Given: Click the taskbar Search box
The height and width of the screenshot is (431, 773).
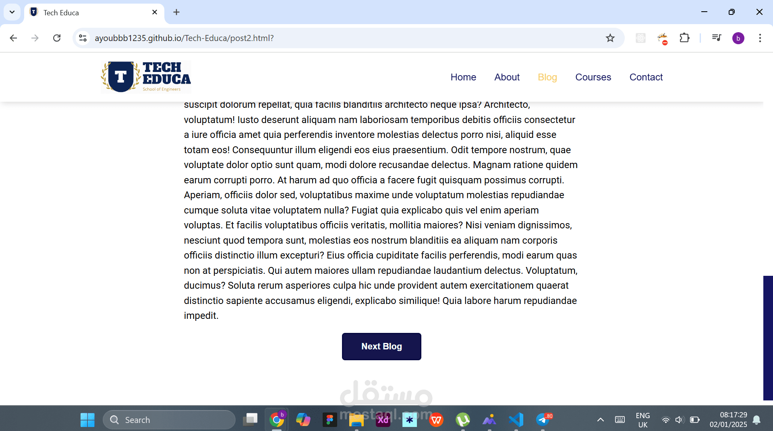Looking at the screenshot, I should 169,420.
